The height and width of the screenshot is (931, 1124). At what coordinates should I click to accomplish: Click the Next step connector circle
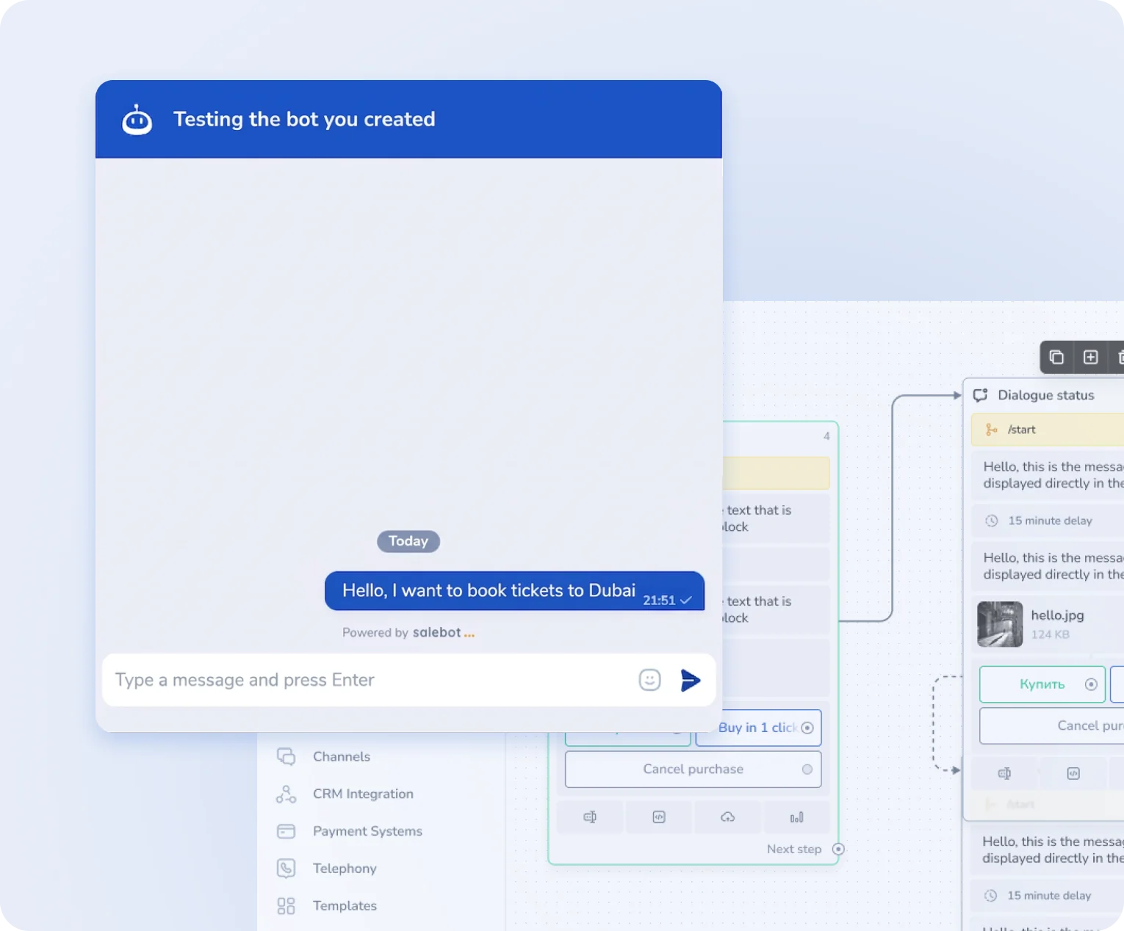[x=837, y=850]
